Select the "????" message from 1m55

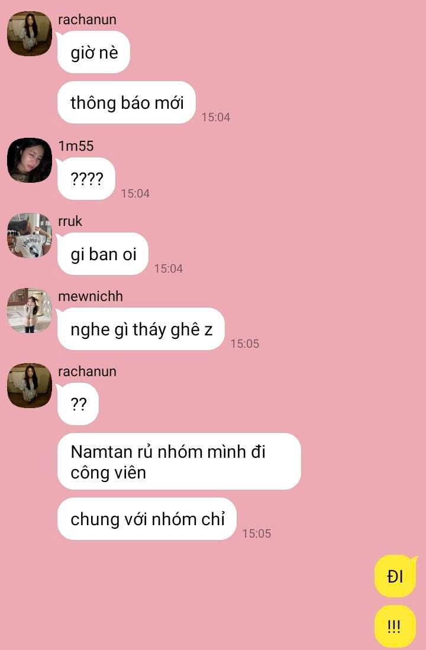(86, 179)
